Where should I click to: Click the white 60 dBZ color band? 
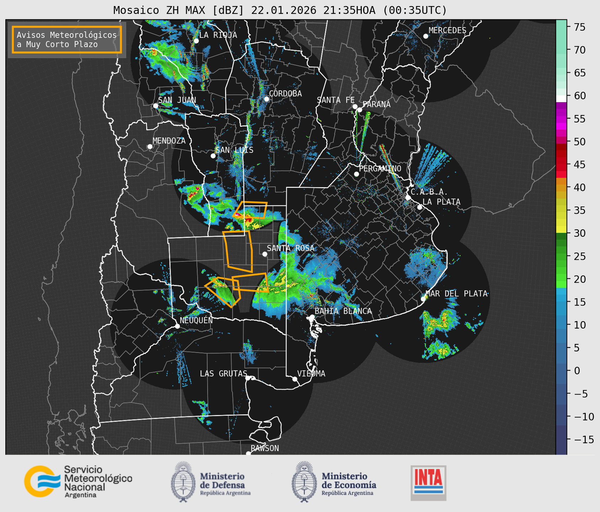[561, 99]
